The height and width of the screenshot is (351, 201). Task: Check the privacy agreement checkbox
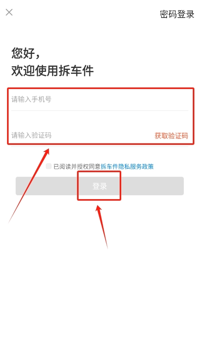[x=48, y=166]
